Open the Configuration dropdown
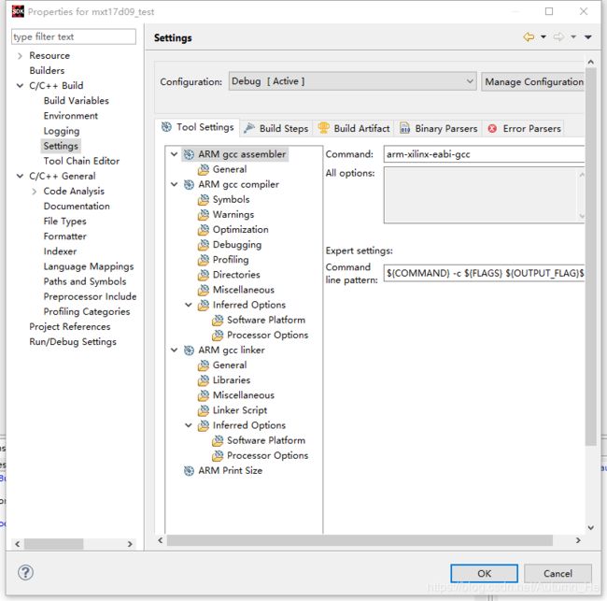Image resolution: width=607 pixels, height=601 pixels. (353, 81)
